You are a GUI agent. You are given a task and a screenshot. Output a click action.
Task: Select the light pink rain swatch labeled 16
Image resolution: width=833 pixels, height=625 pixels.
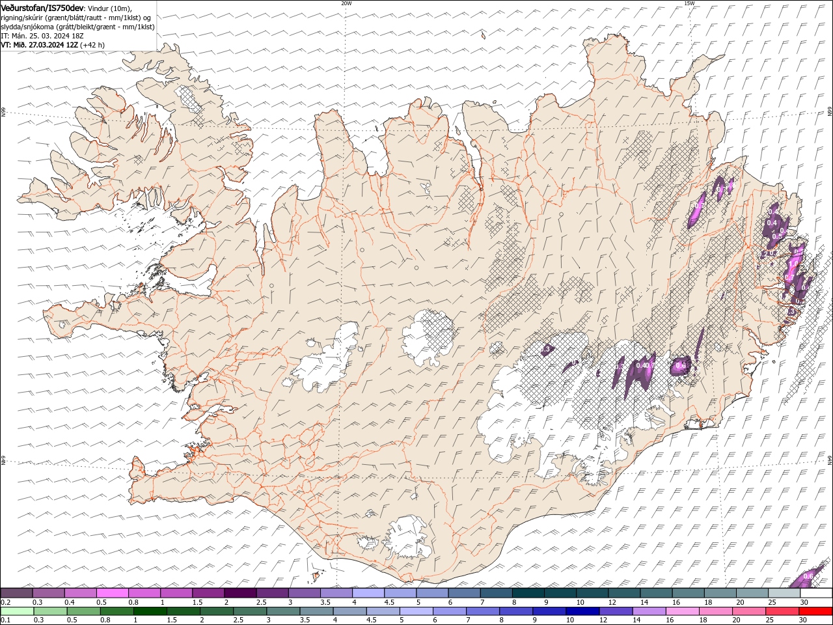(683, 611)
